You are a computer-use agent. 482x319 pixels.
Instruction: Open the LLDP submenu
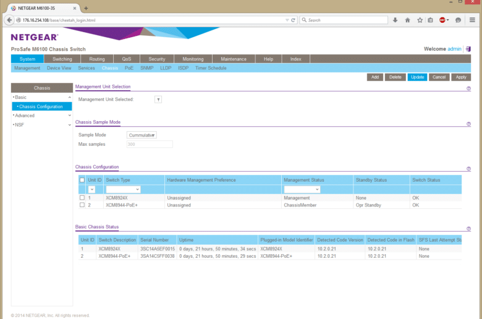pyautogui.click(x=166, y=68)
